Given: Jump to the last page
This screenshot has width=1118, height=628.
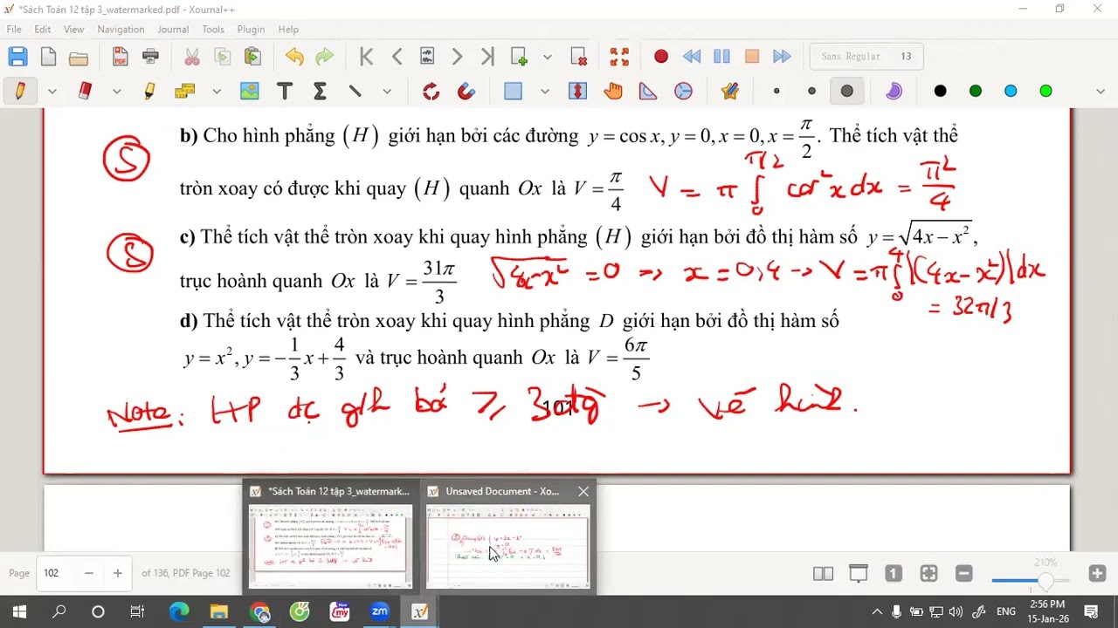Looking at the screenshot, I should point(487,57).
